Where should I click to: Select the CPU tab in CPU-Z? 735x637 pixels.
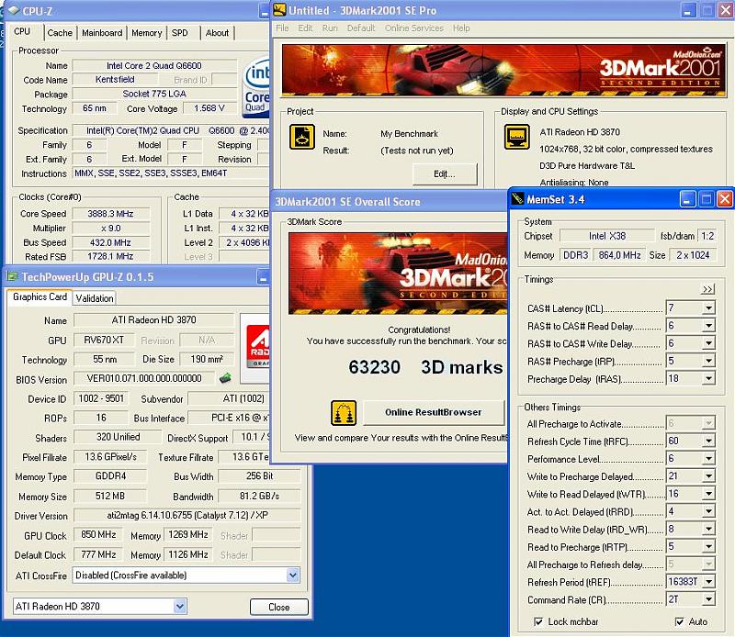point(22,31)
